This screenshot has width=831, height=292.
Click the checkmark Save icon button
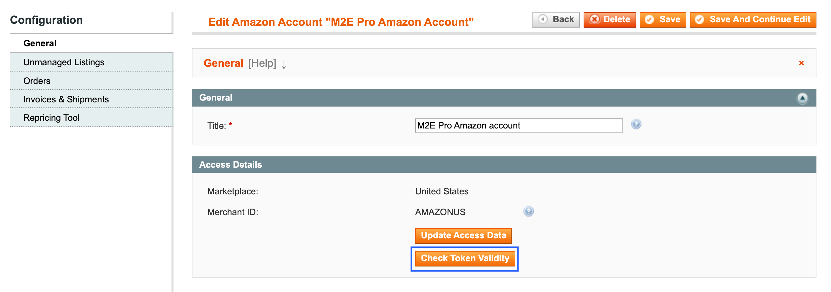coord(649,19)
